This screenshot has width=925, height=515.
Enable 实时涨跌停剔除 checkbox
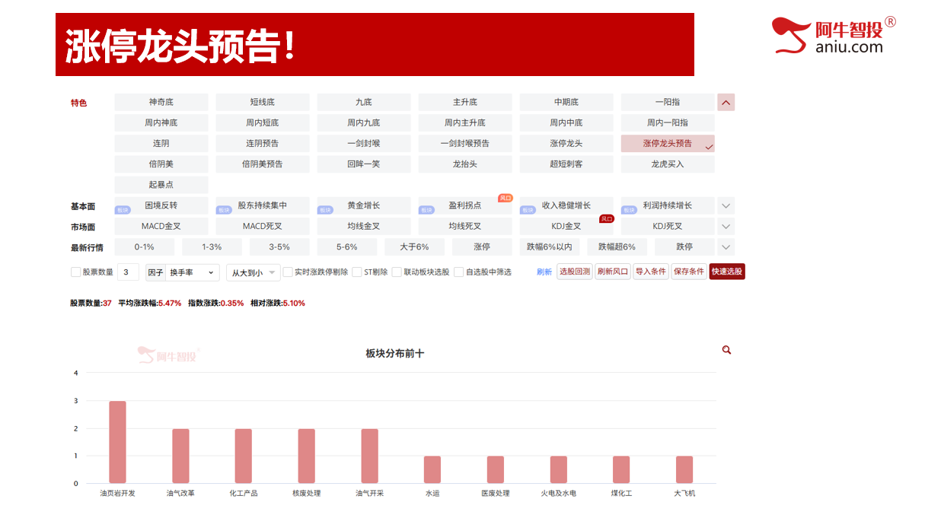(x=288, y=272)
